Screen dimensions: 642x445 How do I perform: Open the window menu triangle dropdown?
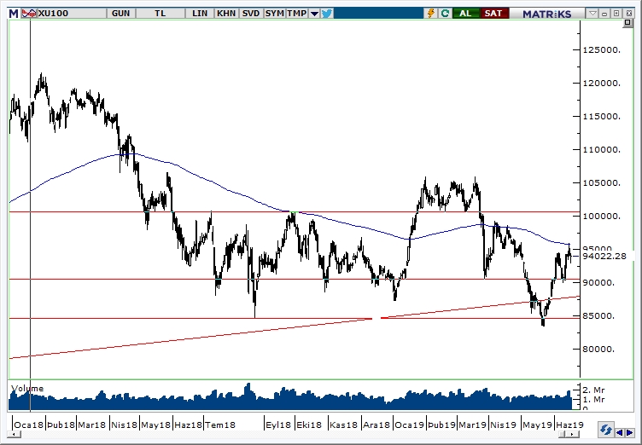(x=592, y=14)
